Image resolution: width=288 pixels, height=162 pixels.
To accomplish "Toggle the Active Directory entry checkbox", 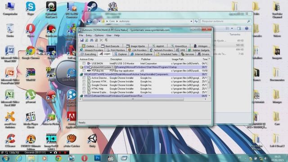I will 84,78.
